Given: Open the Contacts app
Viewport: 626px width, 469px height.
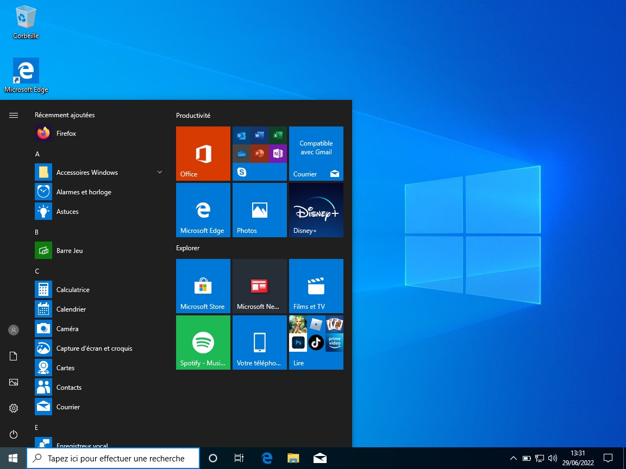Looking at the screenshot, I should coord(99,387).
